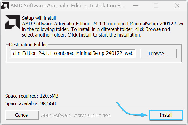
Task: Click the greyed Adrenalin Edition branding text at the bottom
Action: pyautogui.click(x=76, y=115)
